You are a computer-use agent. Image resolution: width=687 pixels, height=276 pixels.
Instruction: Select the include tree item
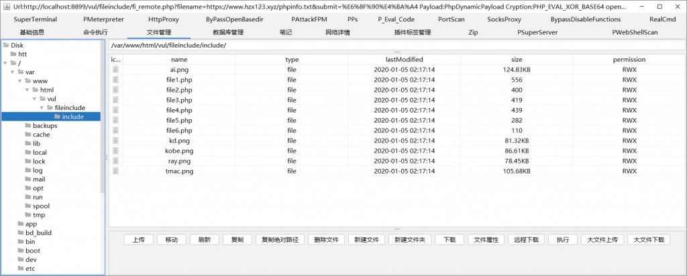click(72, 117)
